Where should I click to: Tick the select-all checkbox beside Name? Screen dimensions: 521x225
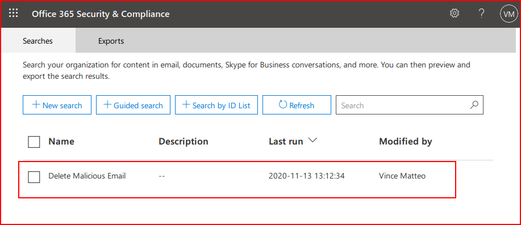coord(34,142)
